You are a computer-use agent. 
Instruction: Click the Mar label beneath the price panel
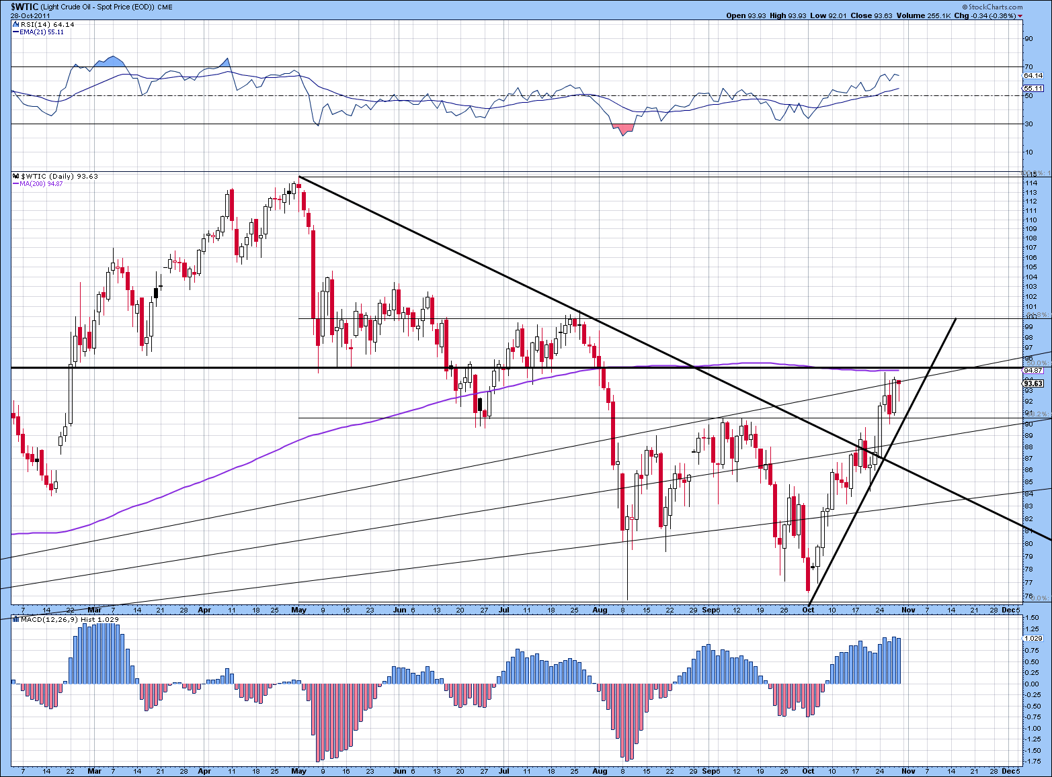click(95, 610)
